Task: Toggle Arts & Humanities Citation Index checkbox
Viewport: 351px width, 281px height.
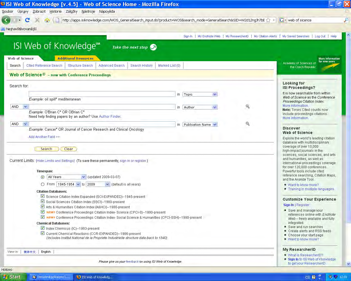Action: pos(43,207)
